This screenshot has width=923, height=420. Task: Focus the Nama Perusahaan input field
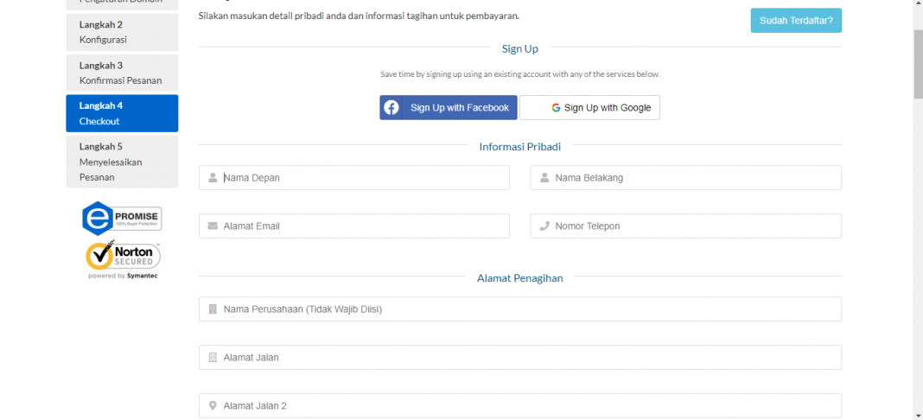coord(520,309)
